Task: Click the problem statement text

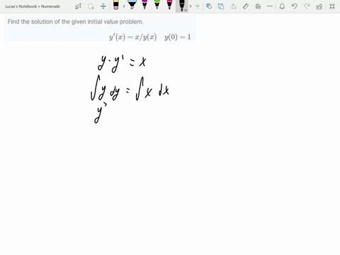Action: coord(75,22)
